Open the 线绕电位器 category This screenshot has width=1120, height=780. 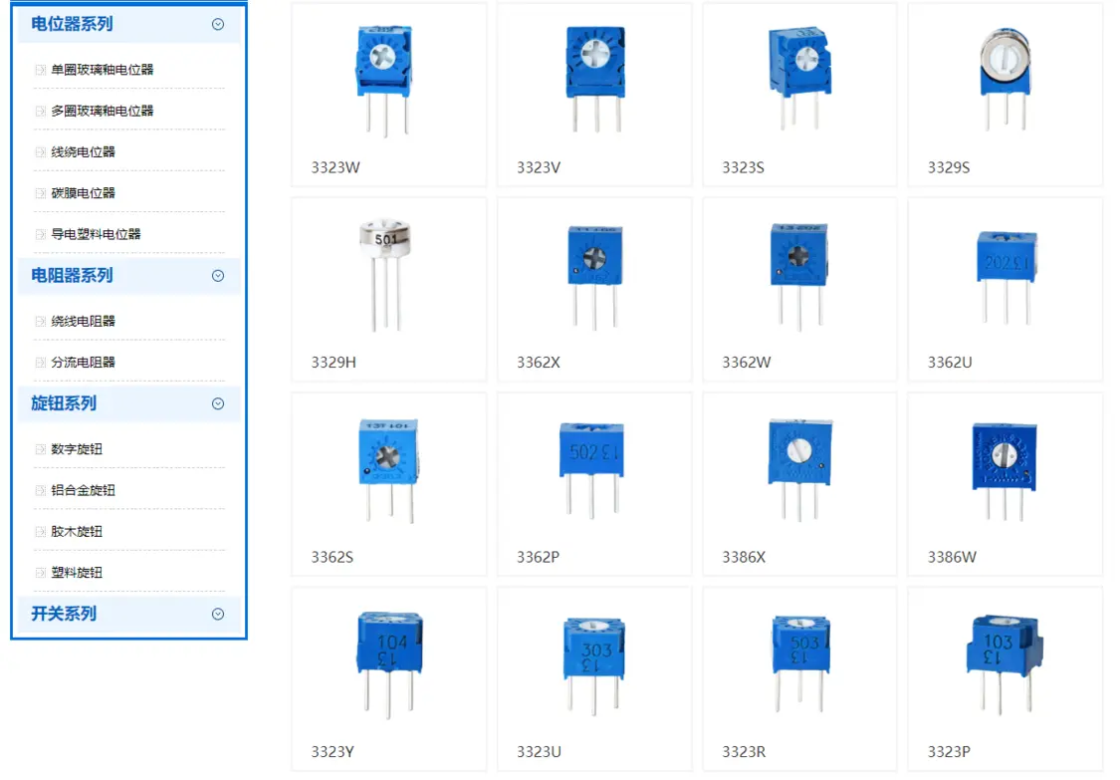click(83, 152)
